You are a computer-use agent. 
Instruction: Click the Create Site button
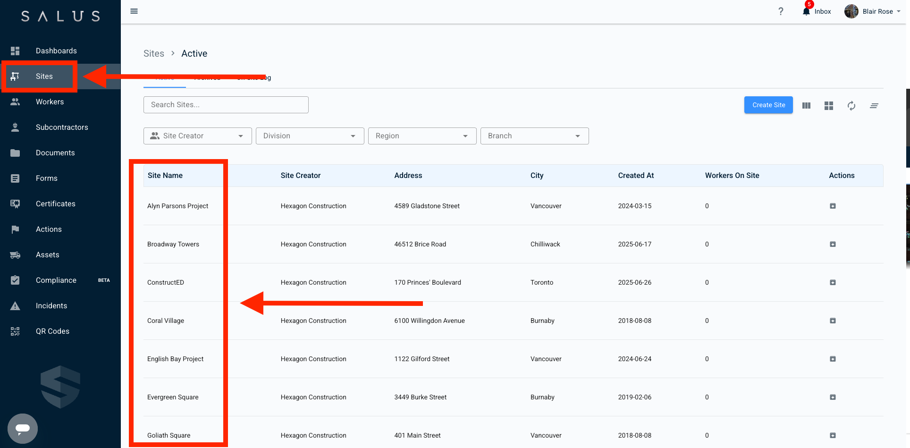[768, 105]
